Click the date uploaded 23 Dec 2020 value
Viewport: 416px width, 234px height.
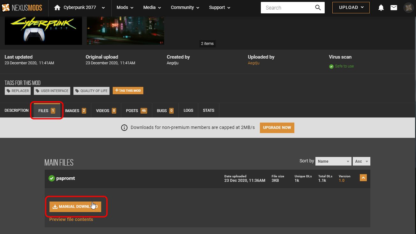[x=245, y=181]
